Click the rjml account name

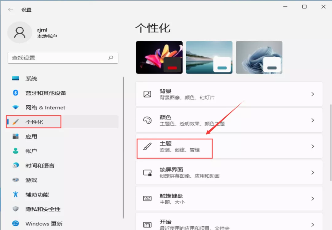42,30
